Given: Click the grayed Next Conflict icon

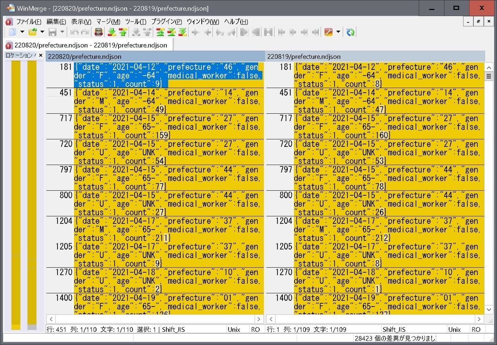Looking at the screenshot, I should [136, 32].
